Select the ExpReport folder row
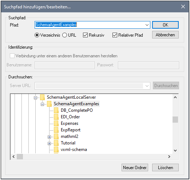Screen dimensions: 190x180 click(x=71, y=130)
